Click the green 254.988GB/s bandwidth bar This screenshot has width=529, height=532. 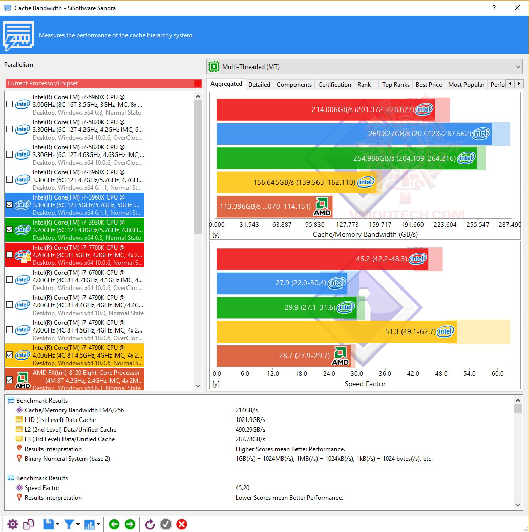[x=347, y=158]
